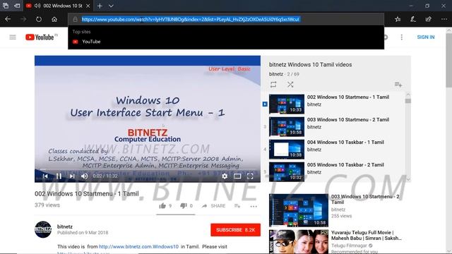Select 004 Windows 10 Taskbar - 1 Tamil in playlist
Screen dimensions: 452x254
[x=334, y=149]
